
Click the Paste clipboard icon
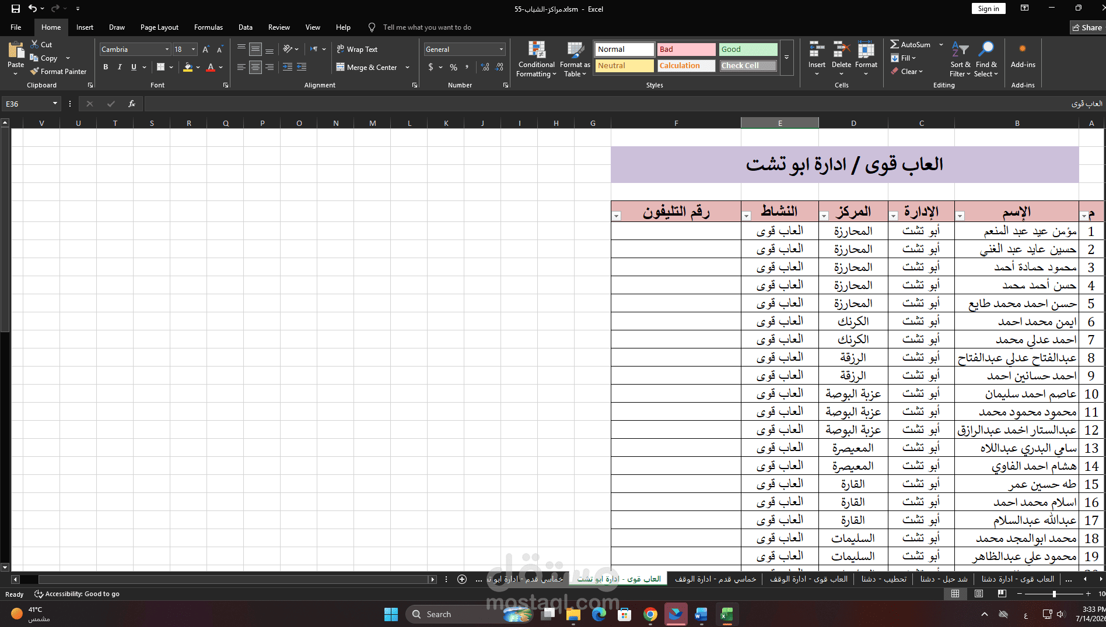[16, 50]
